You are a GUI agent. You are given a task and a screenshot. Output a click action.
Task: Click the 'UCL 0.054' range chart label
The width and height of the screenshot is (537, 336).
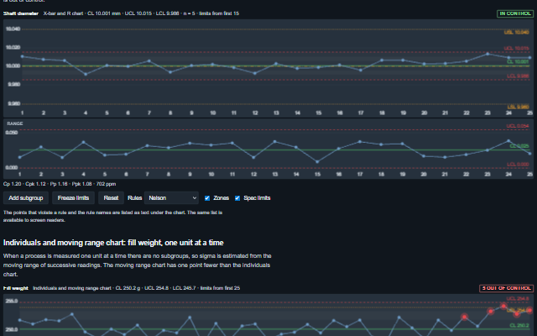pyautogui.click(x=518, y=126)
